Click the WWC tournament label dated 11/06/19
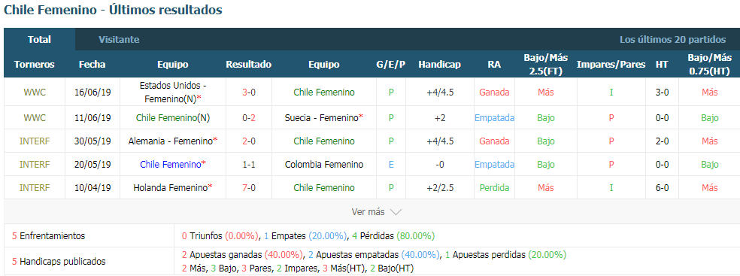This screenshot has height=276, width=740. pos(35,117)
